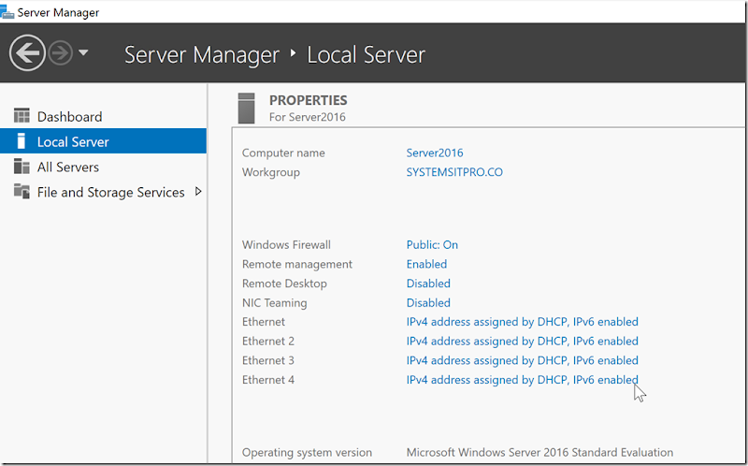Select Dashboard in the navigation pane
The image size is (748, 466).
click(x=69, y=117)
